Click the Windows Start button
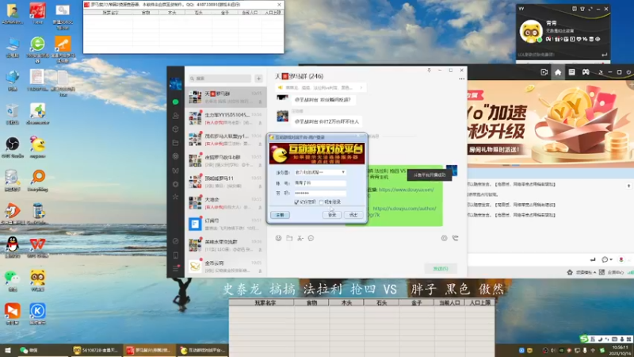The width and height of the screenshot is (634, 357). pyautogui.click(x=8, y=350)
